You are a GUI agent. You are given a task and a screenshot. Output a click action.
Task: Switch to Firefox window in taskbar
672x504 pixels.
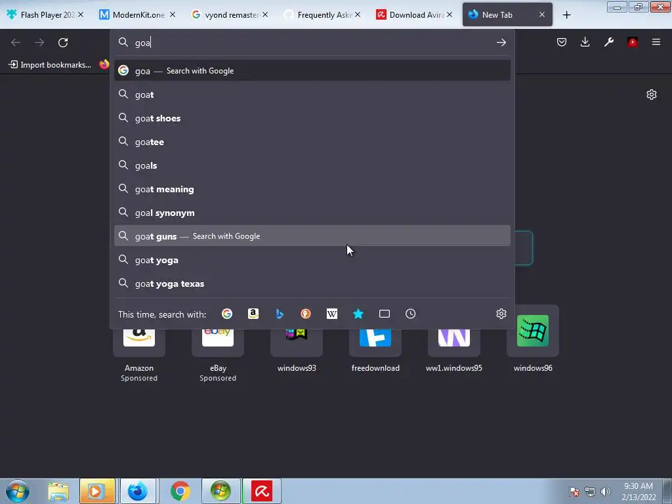pyautogui.click(x=138, y=491)
